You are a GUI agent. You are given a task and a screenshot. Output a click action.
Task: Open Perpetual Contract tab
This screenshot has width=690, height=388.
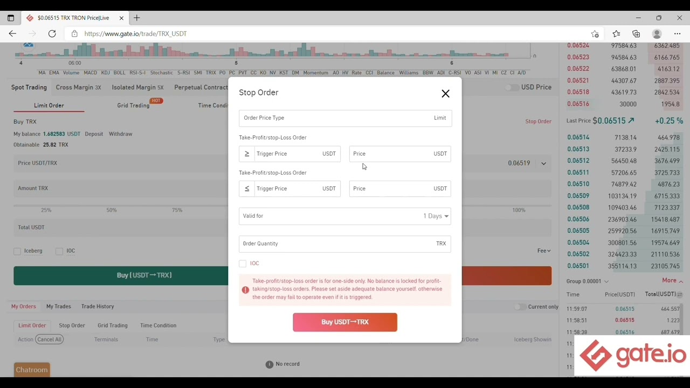(x=201, y=87)
